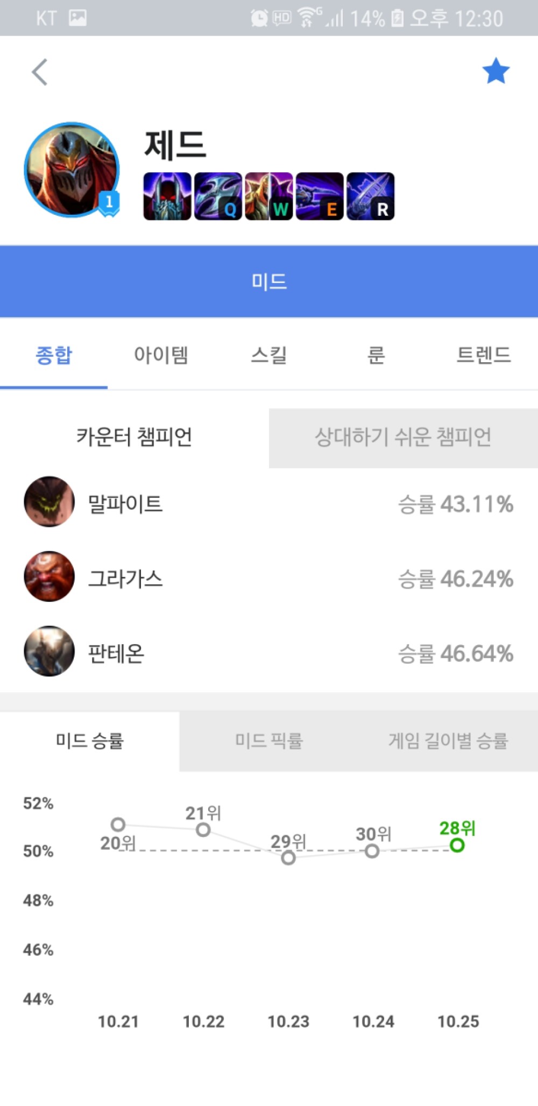This screenshot has height=1106, width=538.
Task: Show the 게임 길이별 승률 chart
Action: tap(448, 741)
